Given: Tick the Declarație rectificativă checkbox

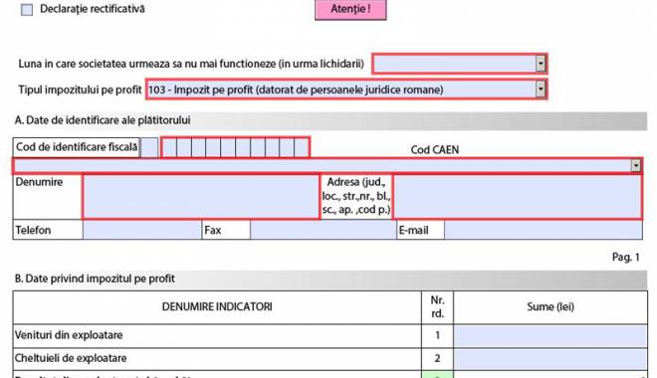Looking at the screenshot, I should coord(27,10).
